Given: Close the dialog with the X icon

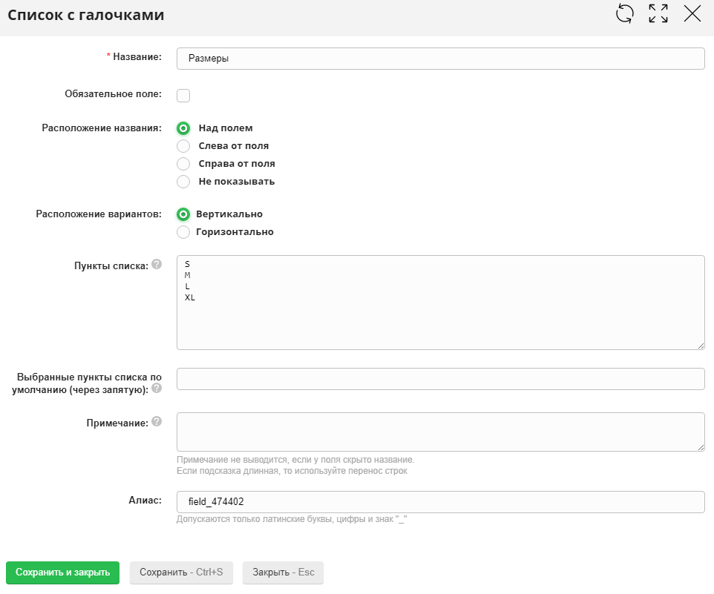Looking at the screenshot, I should (x=692, y=13).
